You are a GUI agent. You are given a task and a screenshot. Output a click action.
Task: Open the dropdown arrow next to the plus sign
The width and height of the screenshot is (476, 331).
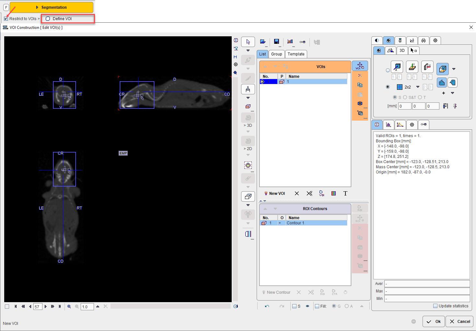453,93
